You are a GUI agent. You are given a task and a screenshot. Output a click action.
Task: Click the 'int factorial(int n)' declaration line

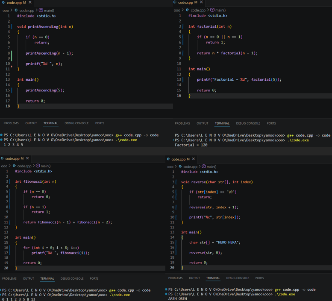click(210, 26)
